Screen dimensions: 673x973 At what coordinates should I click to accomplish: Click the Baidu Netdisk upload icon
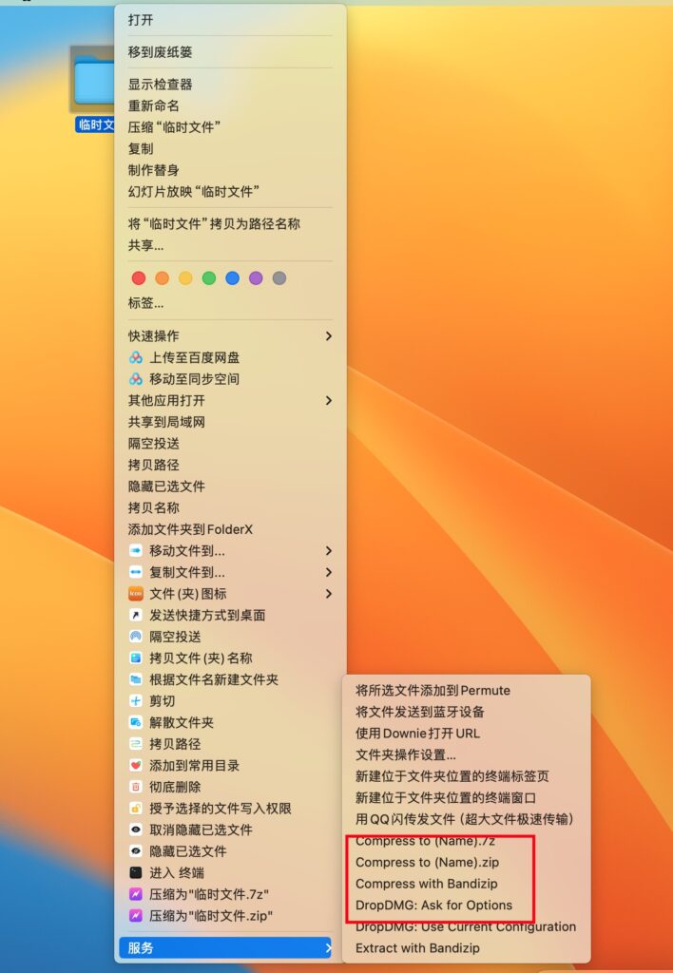[x=135, y=357]
